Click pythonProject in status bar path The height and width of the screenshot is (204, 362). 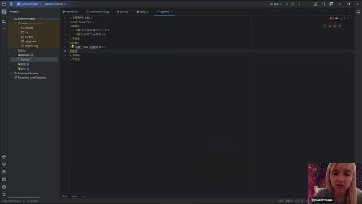point(13,201)
